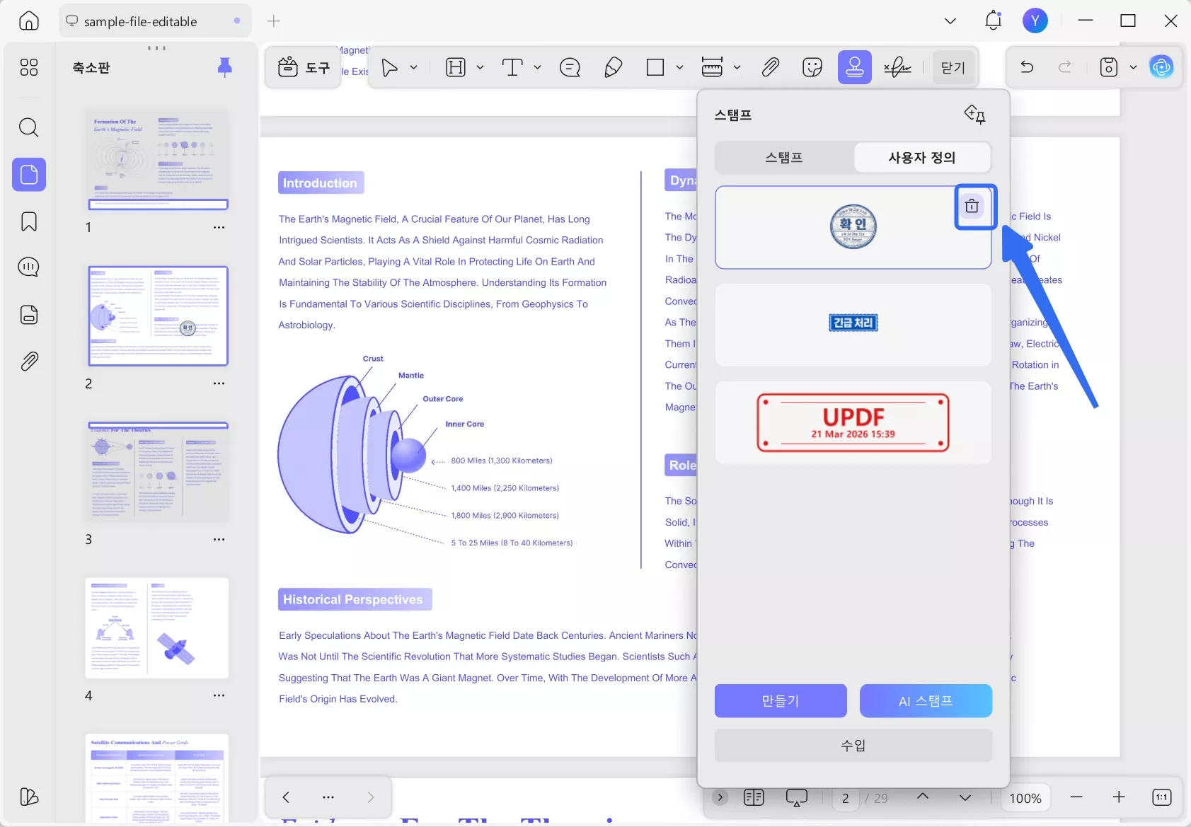Open the thumbnail grid view icon
Screen dimensions: 1191x827
pyautogui.click(x=29, y=67)
